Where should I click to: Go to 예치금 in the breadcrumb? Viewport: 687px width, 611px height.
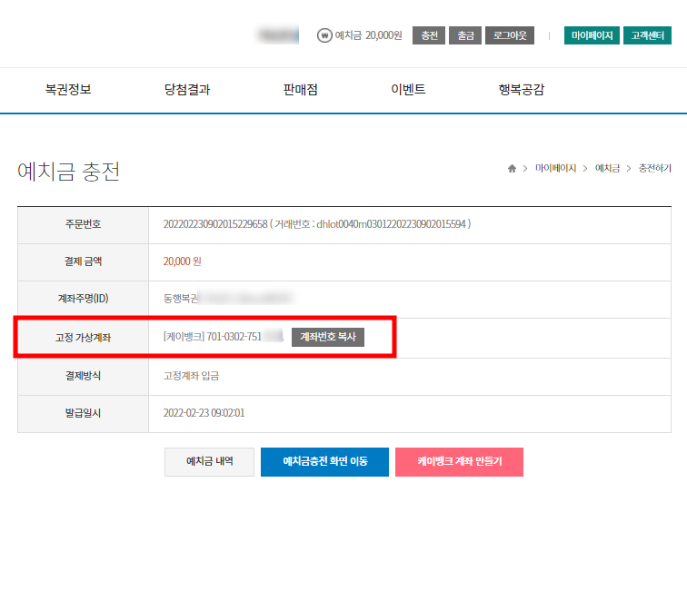click(x=607, y=168)
